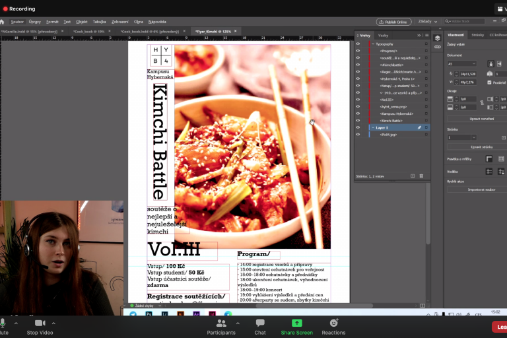The width and height of the screenshot is (507, 338).
Task: Collapse the Typography layer group
Action: [373, 44]
